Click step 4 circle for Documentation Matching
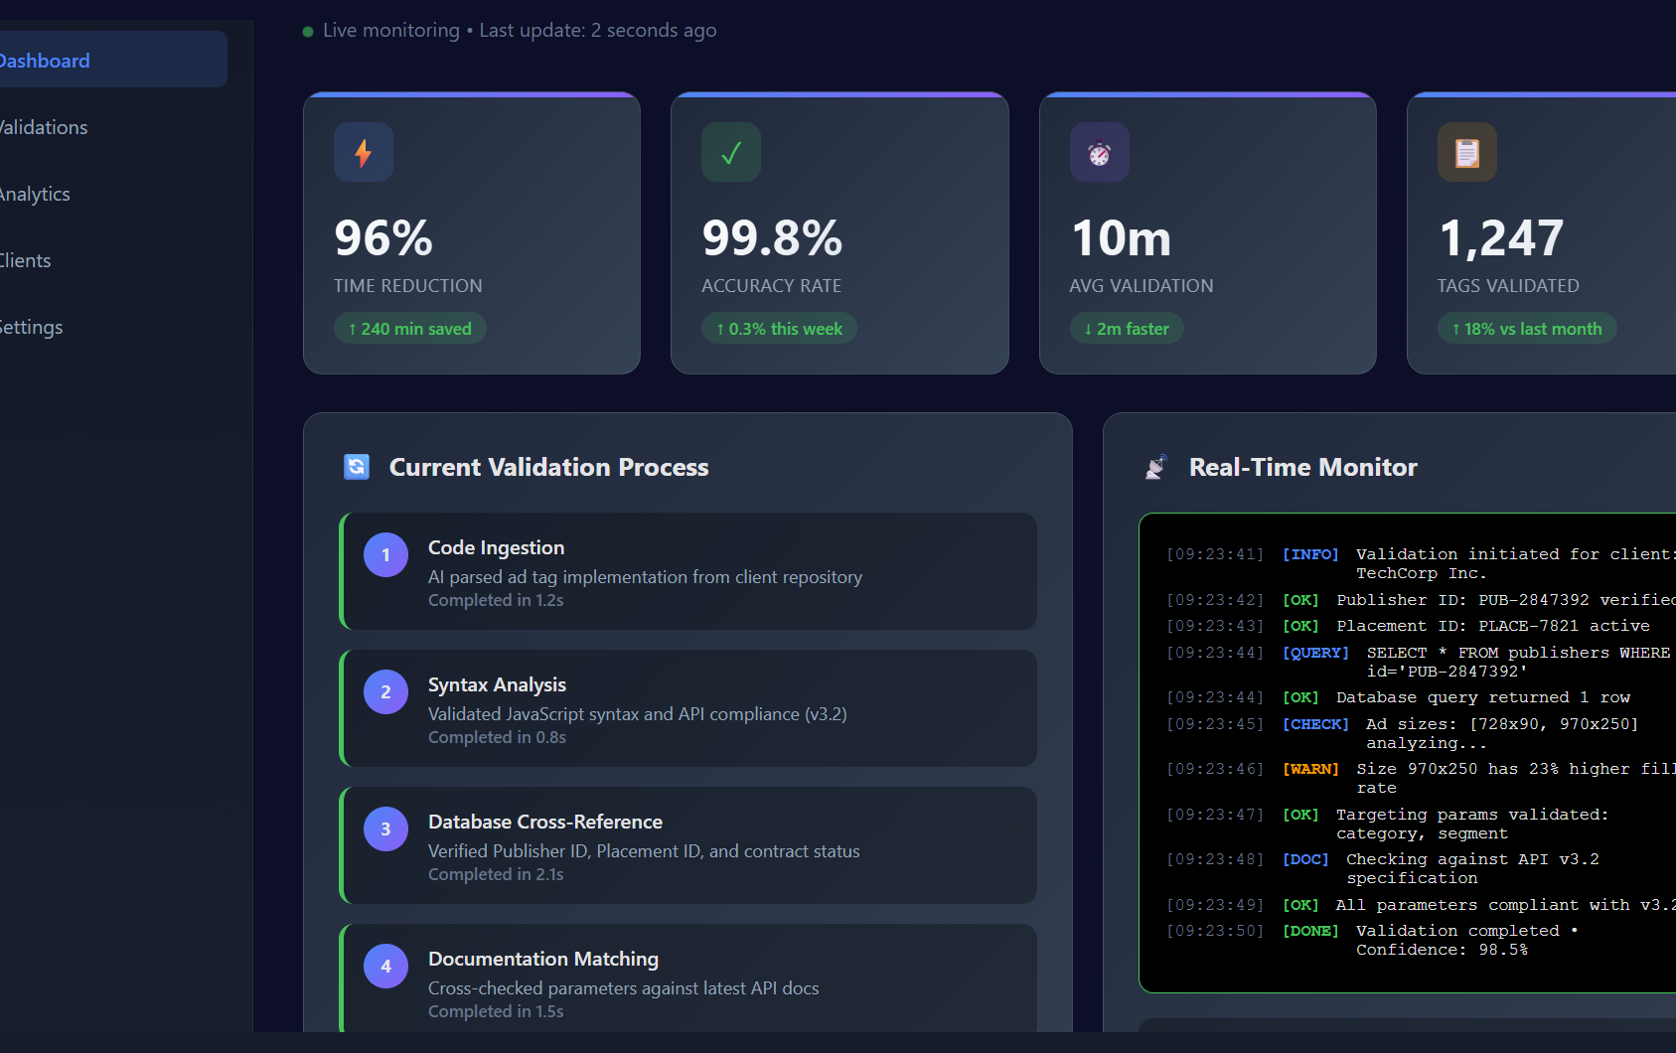The image size is (1676, 1053). (x=385, y=967)
